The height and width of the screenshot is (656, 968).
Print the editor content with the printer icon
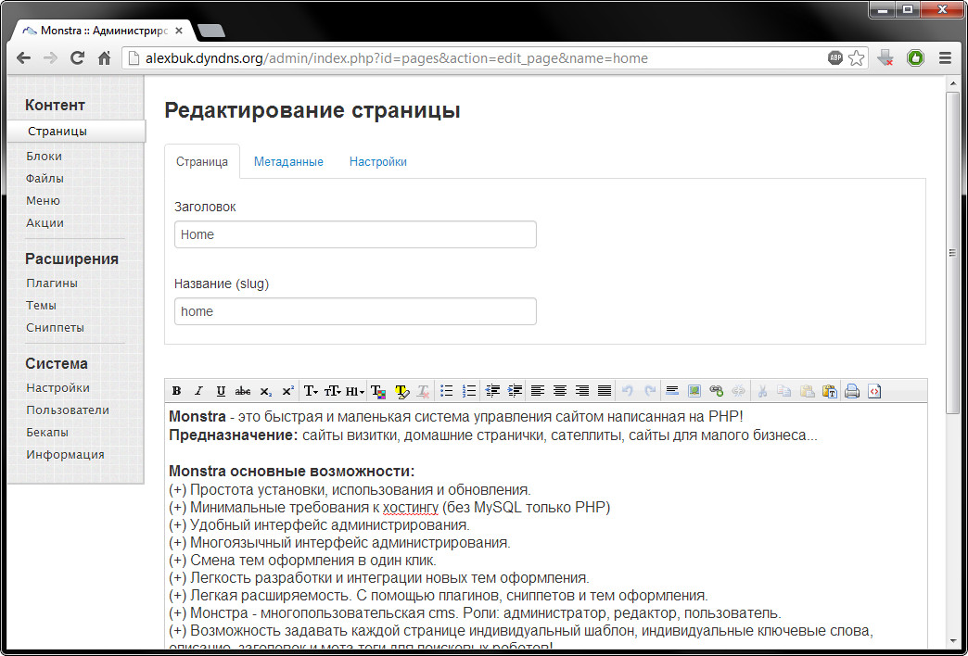coord(852,391)
